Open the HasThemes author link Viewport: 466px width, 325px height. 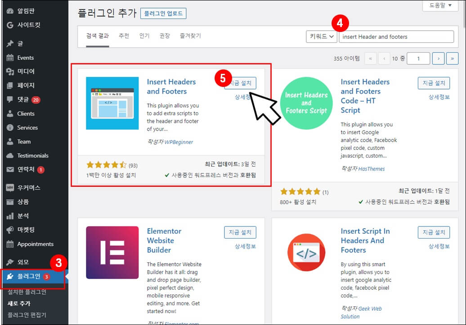click(371, 169)
